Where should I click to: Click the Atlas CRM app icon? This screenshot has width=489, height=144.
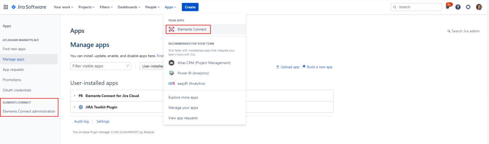[171, 63]
